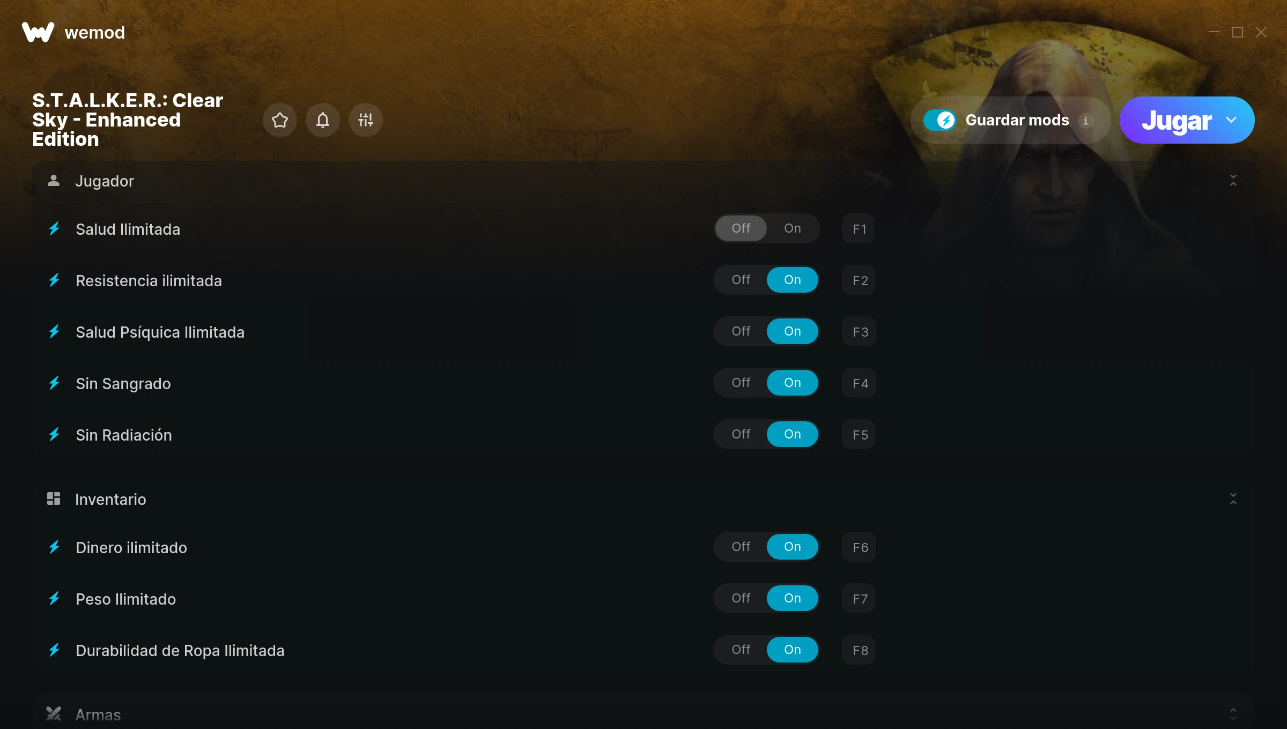Switch Dinero ilimitado to Off
The image size is (1287, 729).
coord(741,547)
